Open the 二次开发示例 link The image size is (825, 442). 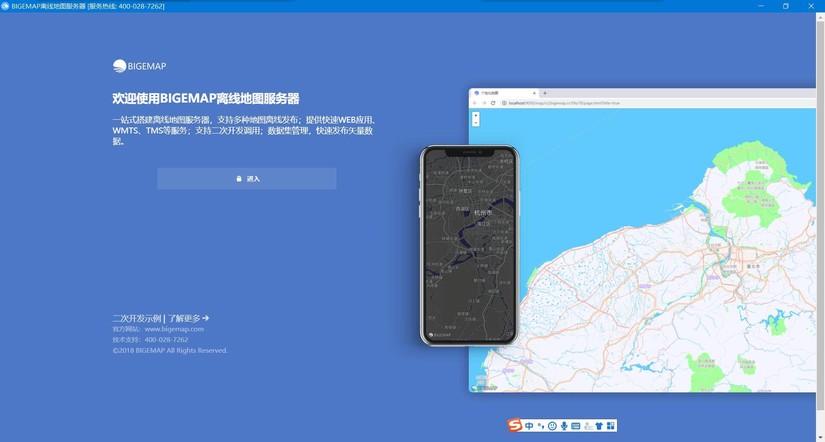137,318
